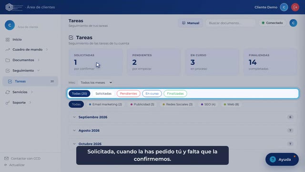Viewport: 305px width, 172px height.
Task: Expand the Servicios chevron
Action: pos(32,92)
